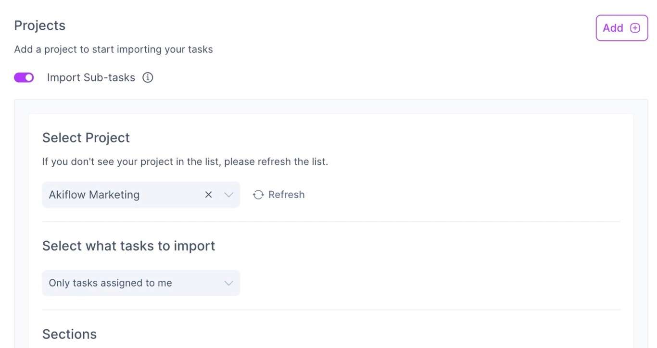The width and height of the screenshot is (657, 348).
Task: Click the Import Sub-tasks label
Action: tap(91, 77)
